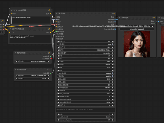Click the VAE input socket on detailer node
Viewport: 164px width, 123px height.
(x=56, y=24)
